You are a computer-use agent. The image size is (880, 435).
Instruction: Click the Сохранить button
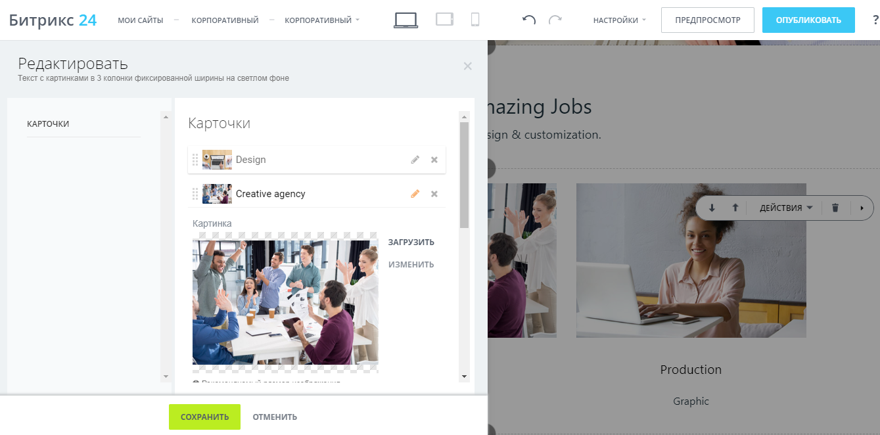[x=204, y=417]
